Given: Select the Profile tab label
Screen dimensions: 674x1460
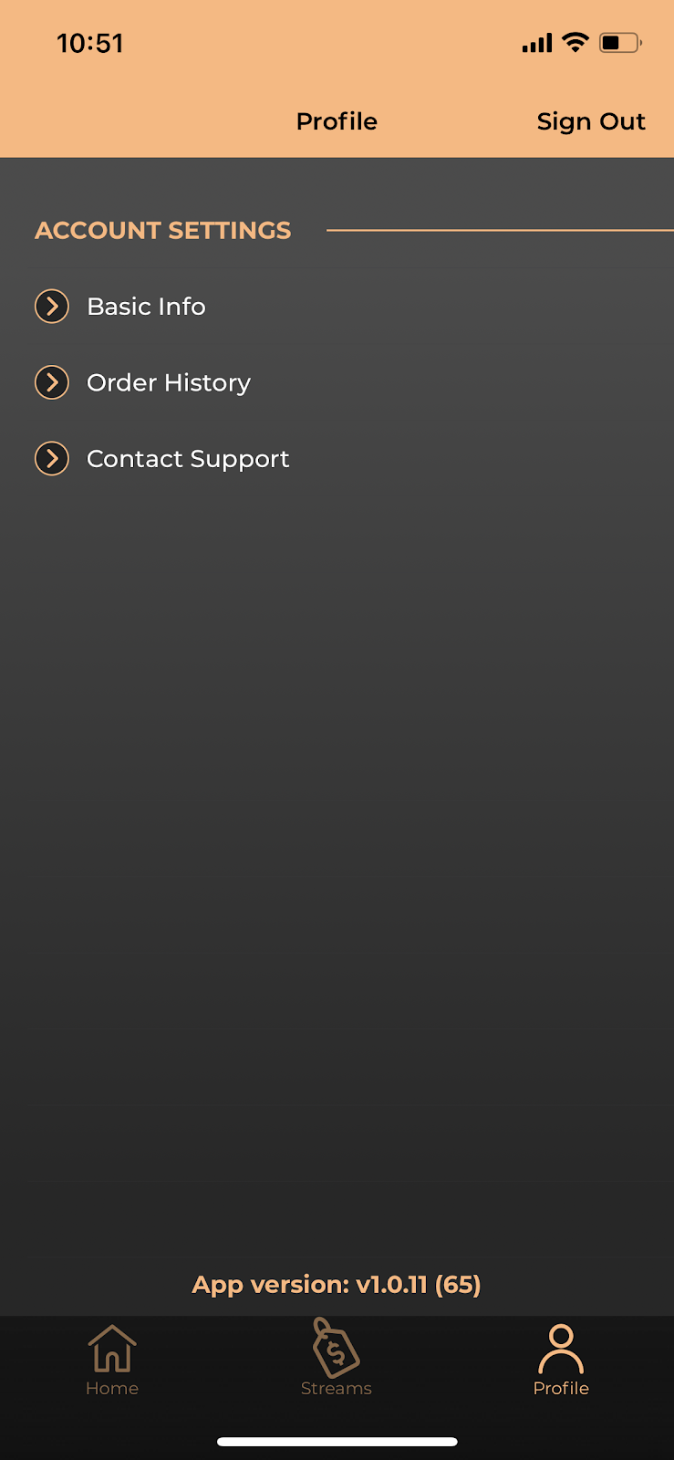Looking at the screenshot, I should pos(561,1388).
